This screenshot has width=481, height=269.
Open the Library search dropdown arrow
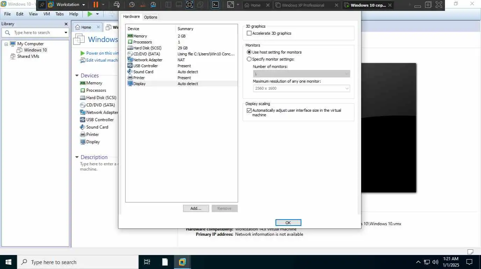pos(66,33)
